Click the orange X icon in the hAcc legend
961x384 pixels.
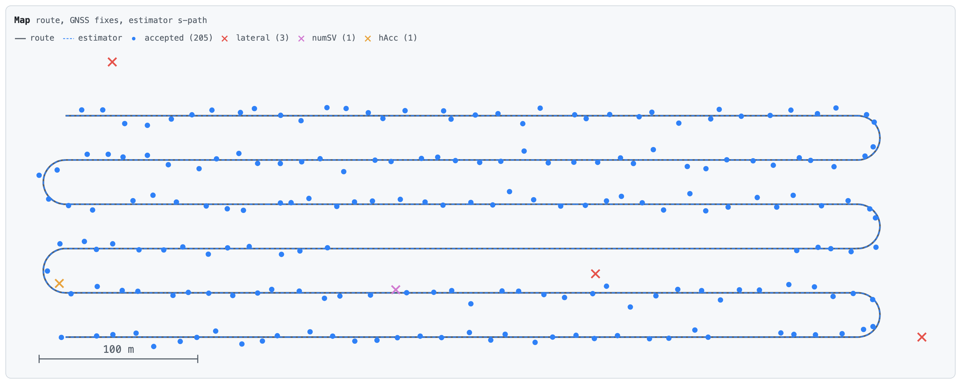[x=368, y=38]
